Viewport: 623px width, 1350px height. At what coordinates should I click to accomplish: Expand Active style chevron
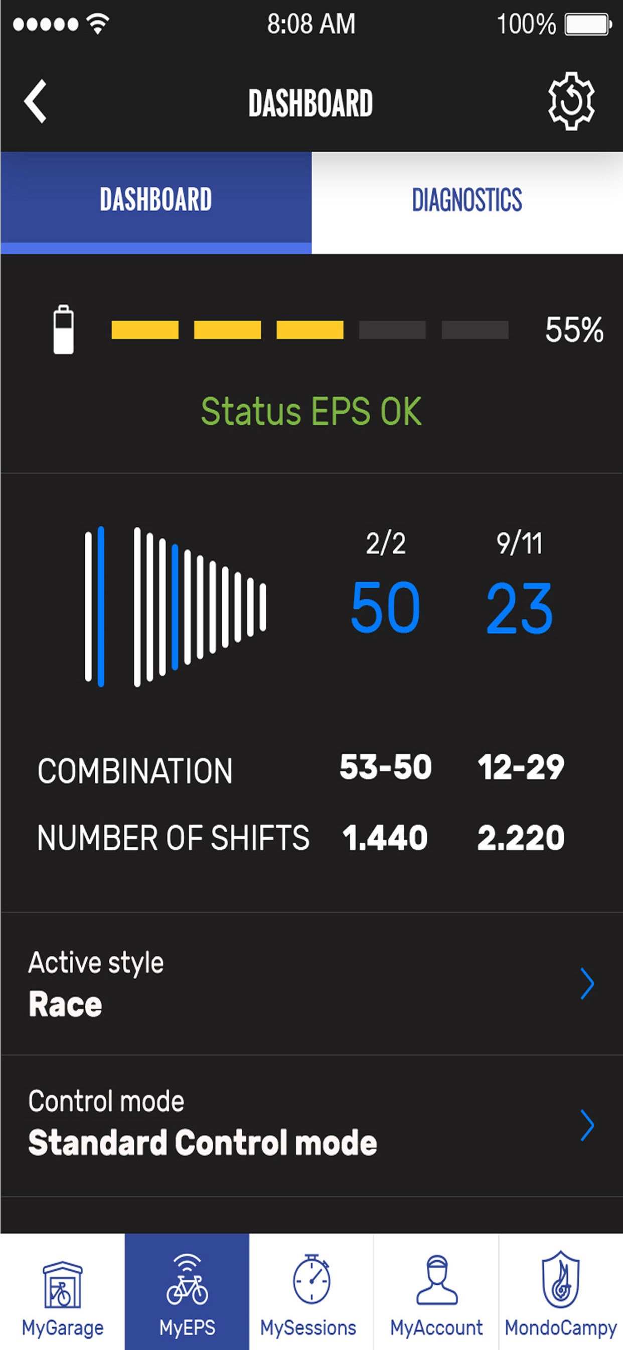[587, 984]
